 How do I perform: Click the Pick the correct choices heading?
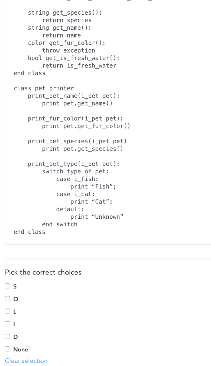(43, 272)
